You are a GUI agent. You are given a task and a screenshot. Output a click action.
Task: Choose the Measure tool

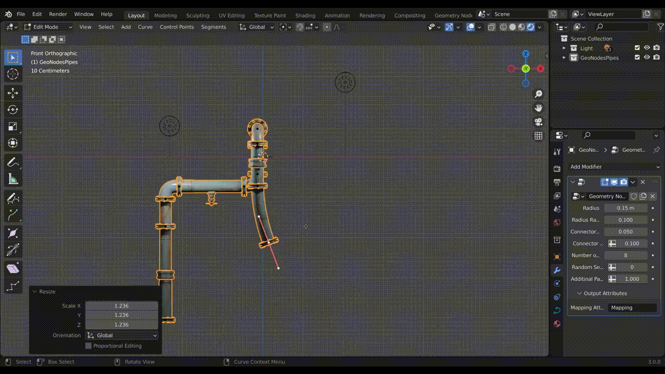[x=13, y=179]
